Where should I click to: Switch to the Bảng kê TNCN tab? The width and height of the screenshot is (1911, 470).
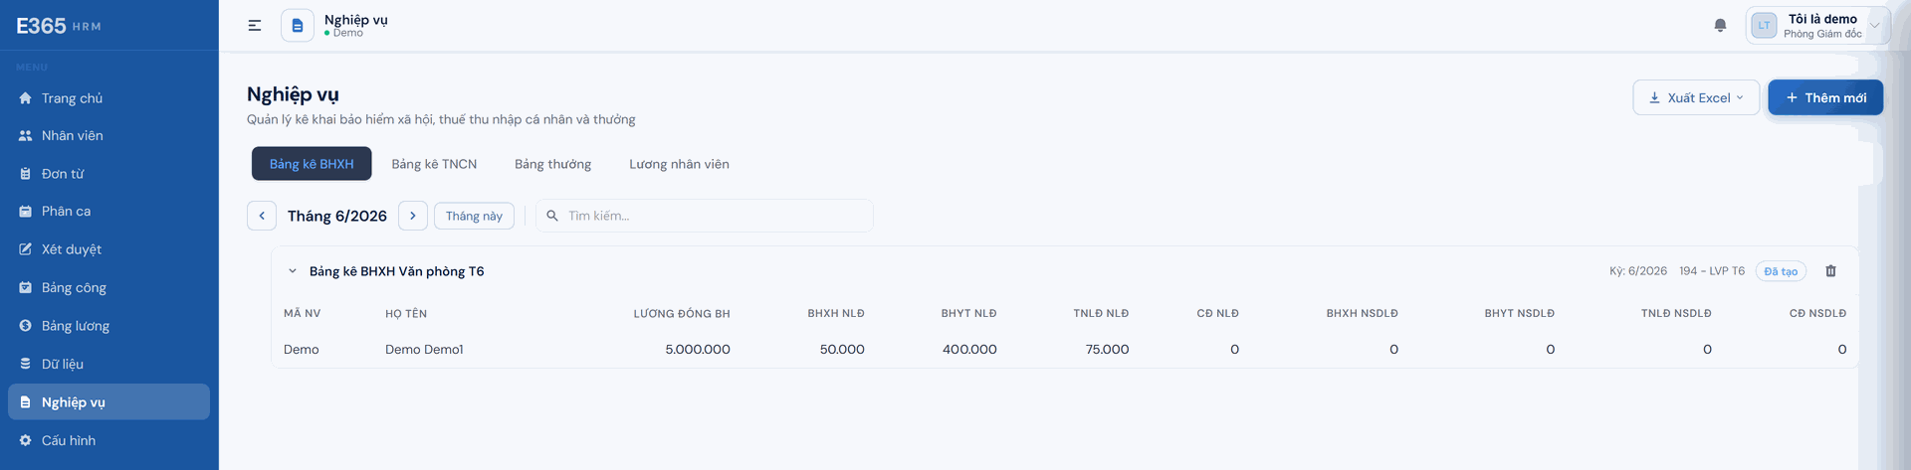point(434,164)
